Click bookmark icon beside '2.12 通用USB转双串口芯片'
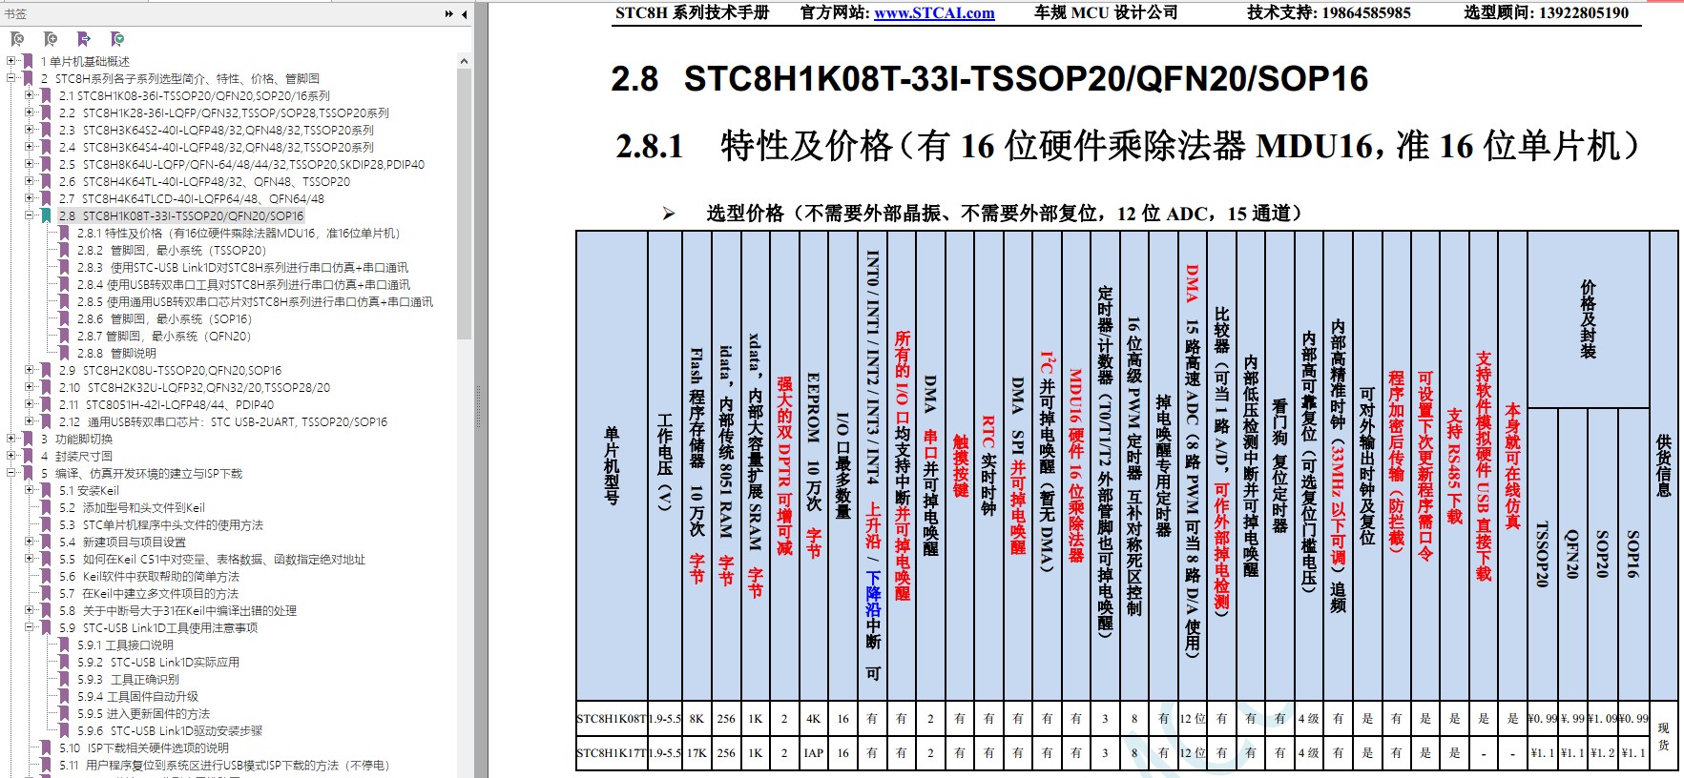This screenshot has width=1684, height=778. (x=47, y=421)
